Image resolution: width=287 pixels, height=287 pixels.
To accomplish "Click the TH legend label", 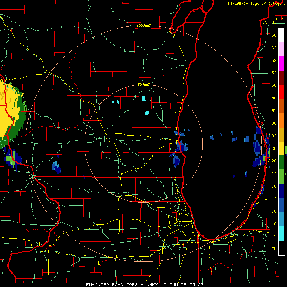I will (x=274, y=249).
